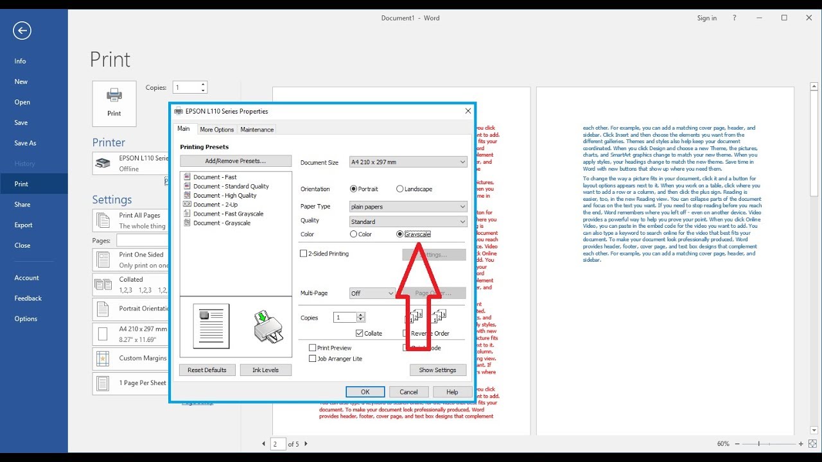Open the Multi-Page dropdown
Screen dimensions: 822x462
coord(372,293)
